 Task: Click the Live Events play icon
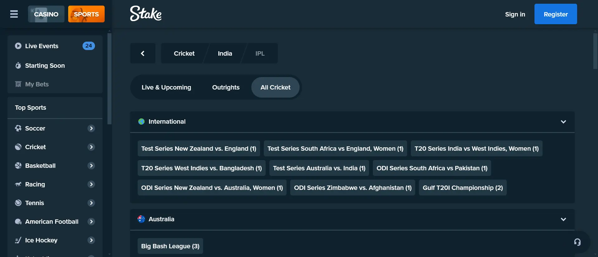coord(18,46)
